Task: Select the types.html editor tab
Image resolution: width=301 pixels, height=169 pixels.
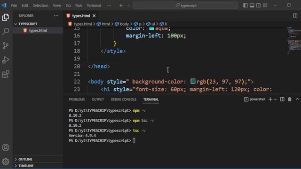Action: click(81, 15)
